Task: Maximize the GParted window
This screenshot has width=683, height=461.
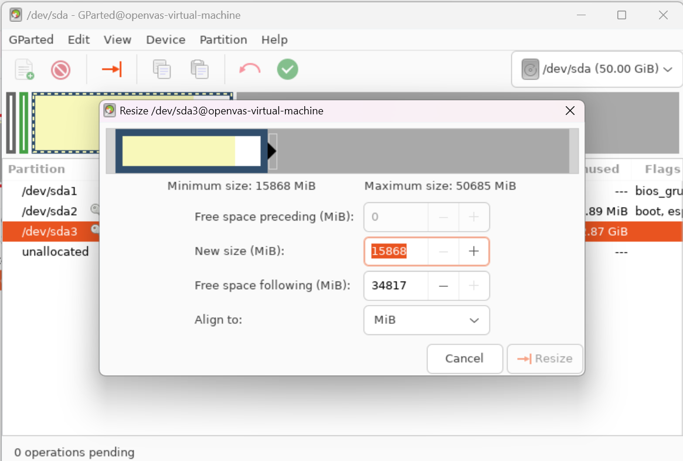Action: [x=621, y=15]
